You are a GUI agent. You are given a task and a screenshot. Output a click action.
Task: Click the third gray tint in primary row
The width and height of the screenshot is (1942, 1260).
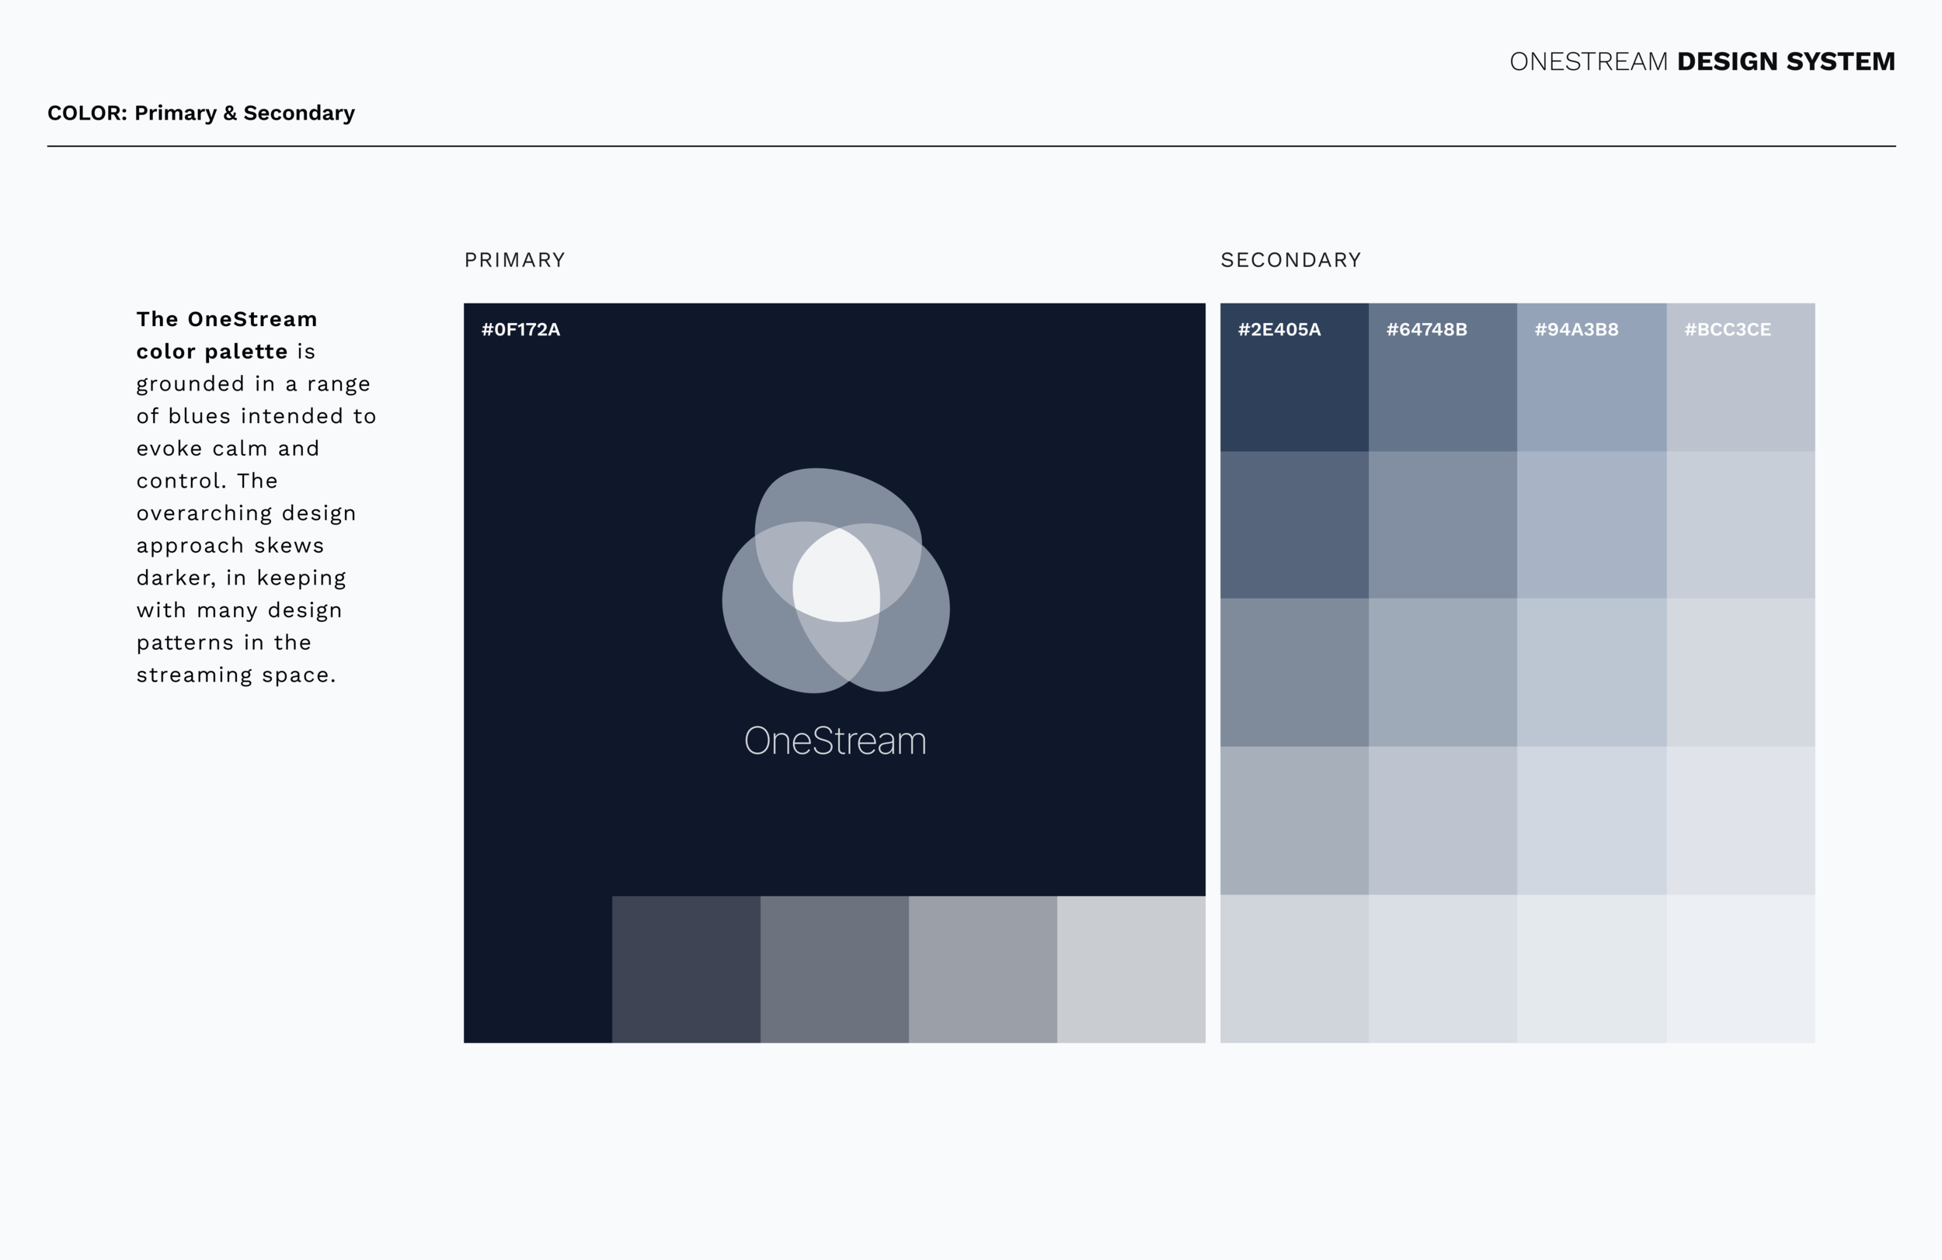point(983,969)
